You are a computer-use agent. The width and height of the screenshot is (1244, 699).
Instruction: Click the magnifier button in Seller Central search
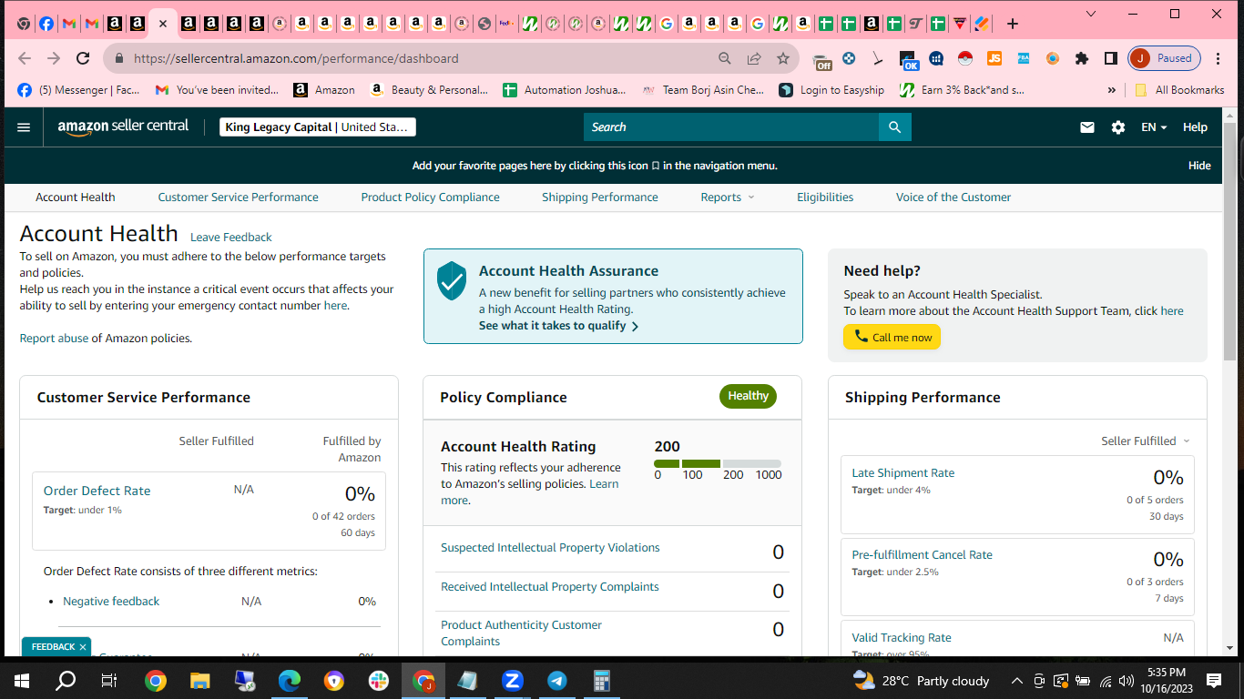(x=894, y=127)
